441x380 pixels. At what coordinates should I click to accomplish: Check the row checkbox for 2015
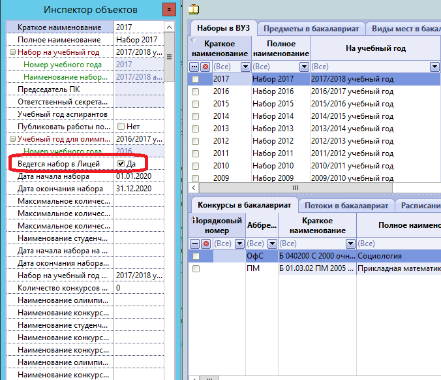[195, 104]
